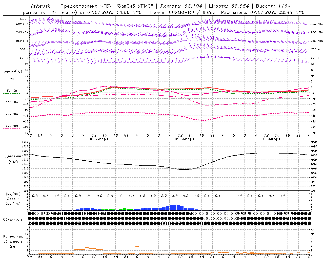
Task: Click the start time 07.01.2025 18:00 UTC
Action: coord(114,12)
